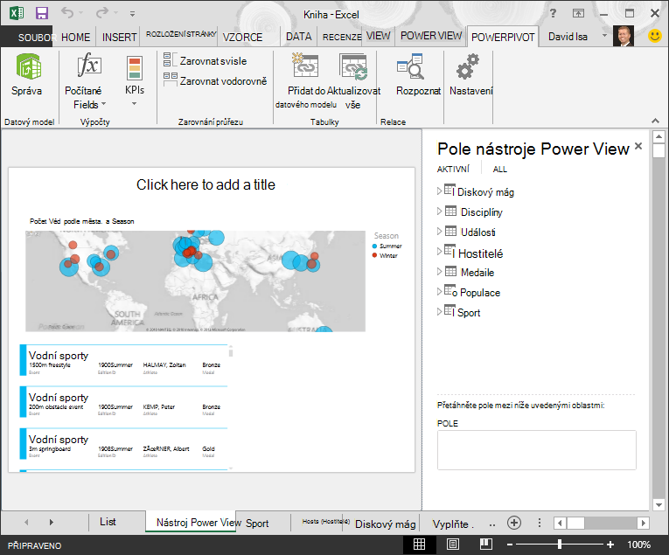This screenshot has height=555, width=669.
Task: Open the Správa data model manager
Action: tap(27, 75)
